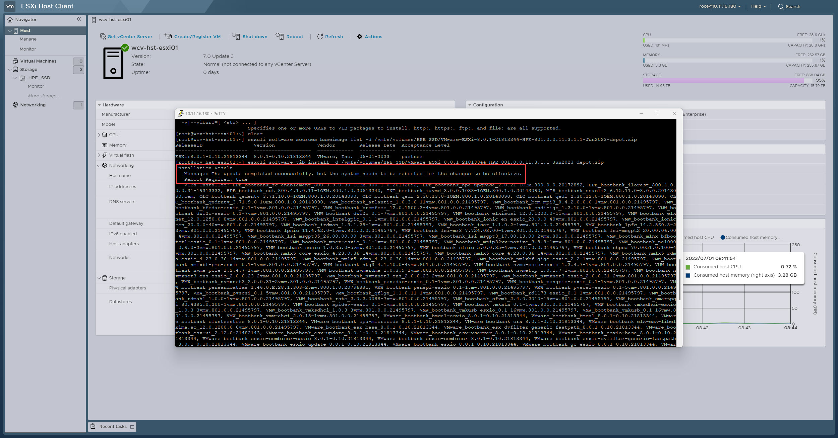Click the Reboot button label

(295, 37)
